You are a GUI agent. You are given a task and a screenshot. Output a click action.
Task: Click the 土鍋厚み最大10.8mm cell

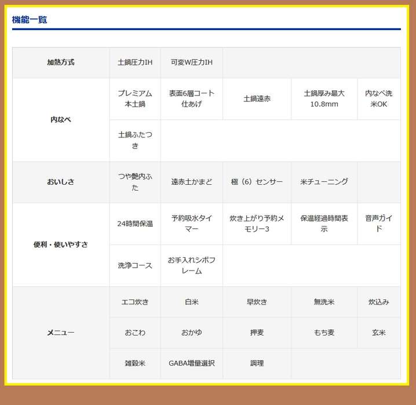pos(324,98)
